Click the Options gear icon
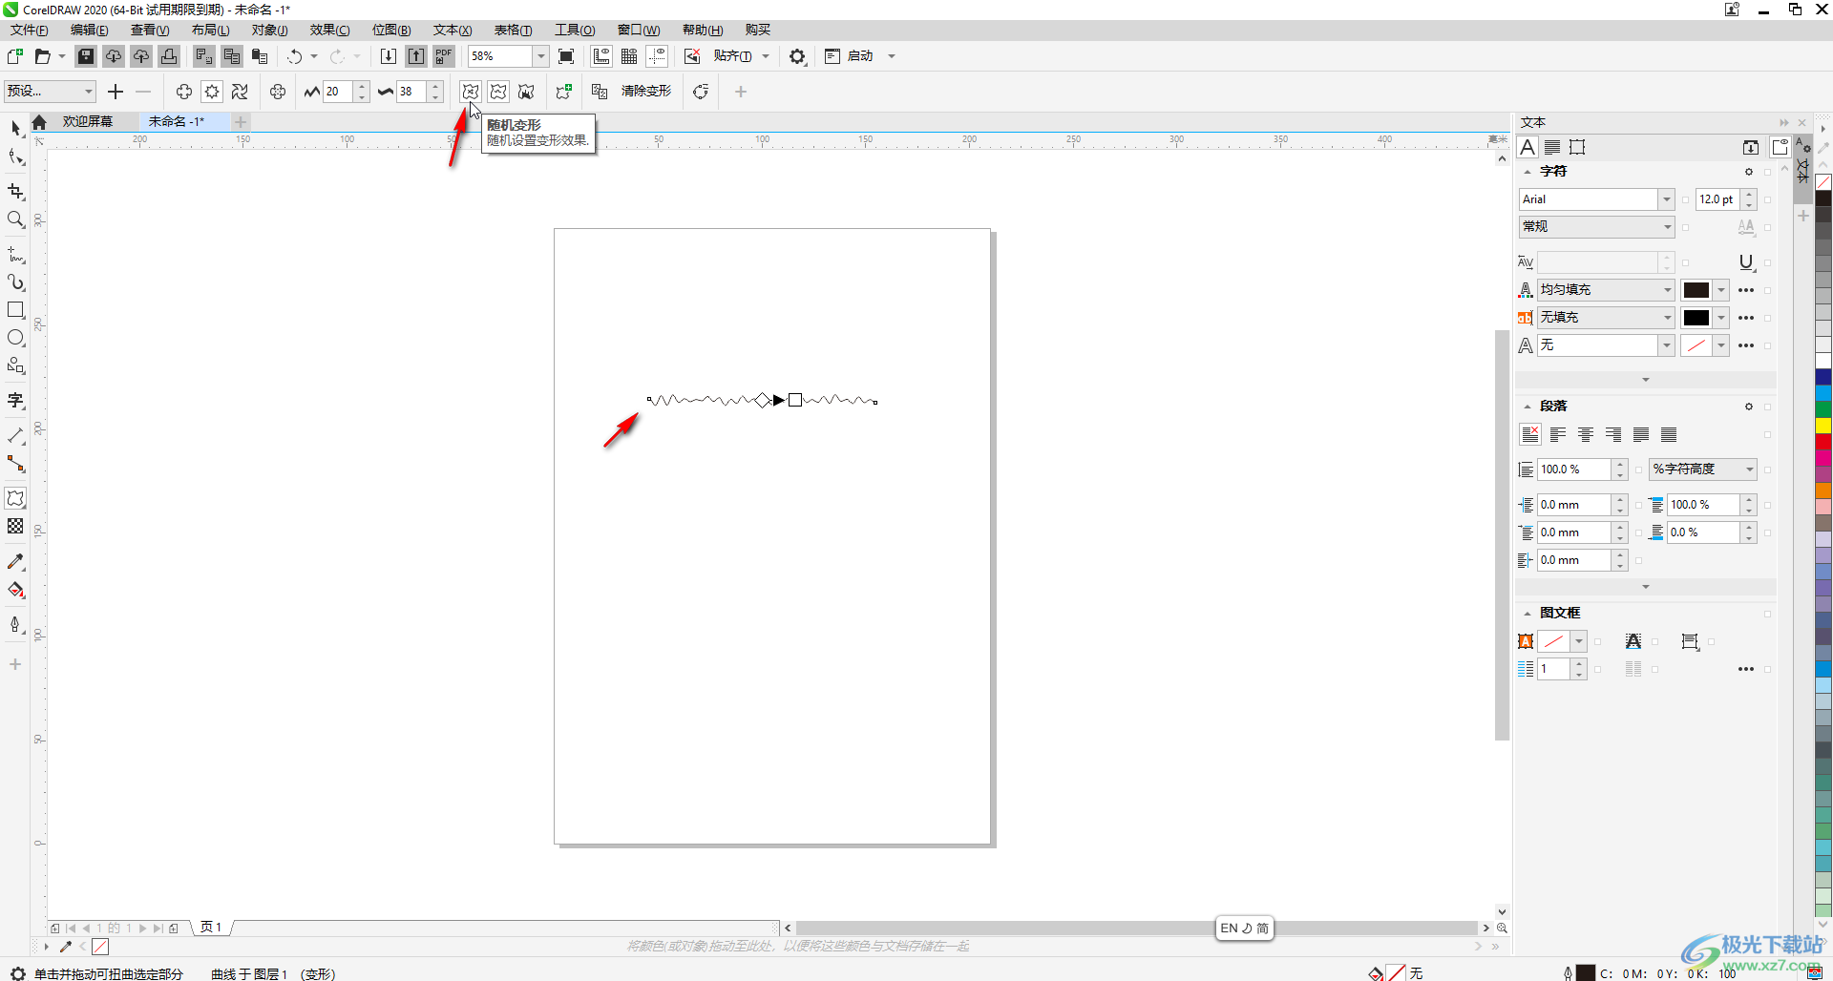This screenshot has width=1833, height=981. point(797,56)
